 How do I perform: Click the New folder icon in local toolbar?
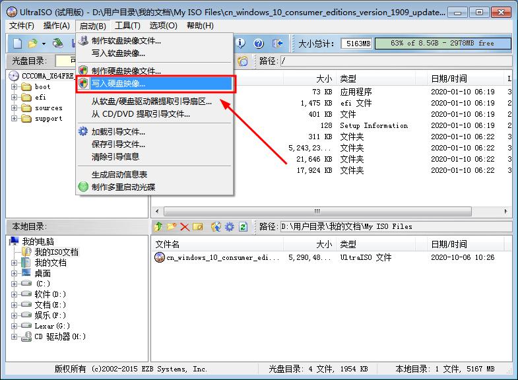172,226
